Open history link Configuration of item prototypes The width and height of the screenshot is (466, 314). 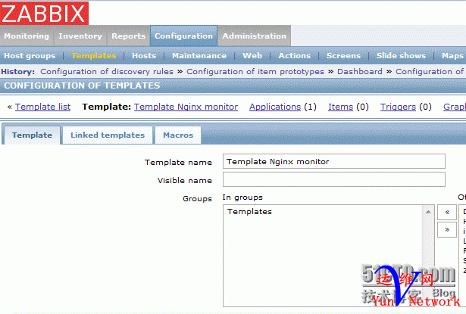[x=255, y=72]
